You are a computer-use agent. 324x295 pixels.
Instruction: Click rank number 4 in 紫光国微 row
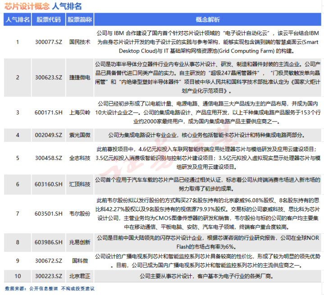(18, 135)
